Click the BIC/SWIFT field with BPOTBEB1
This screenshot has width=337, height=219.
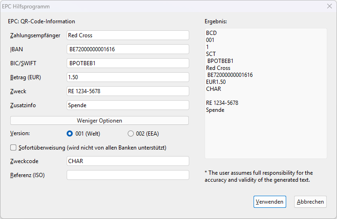(128, 63)
